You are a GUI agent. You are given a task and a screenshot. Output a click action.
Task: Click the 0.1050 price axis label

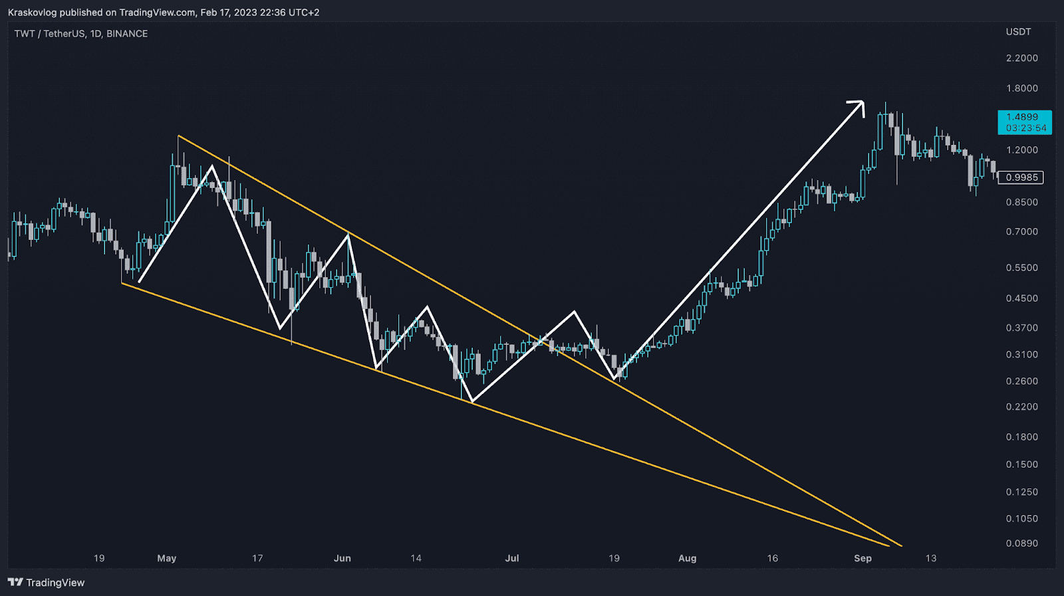pos(1022,519)
